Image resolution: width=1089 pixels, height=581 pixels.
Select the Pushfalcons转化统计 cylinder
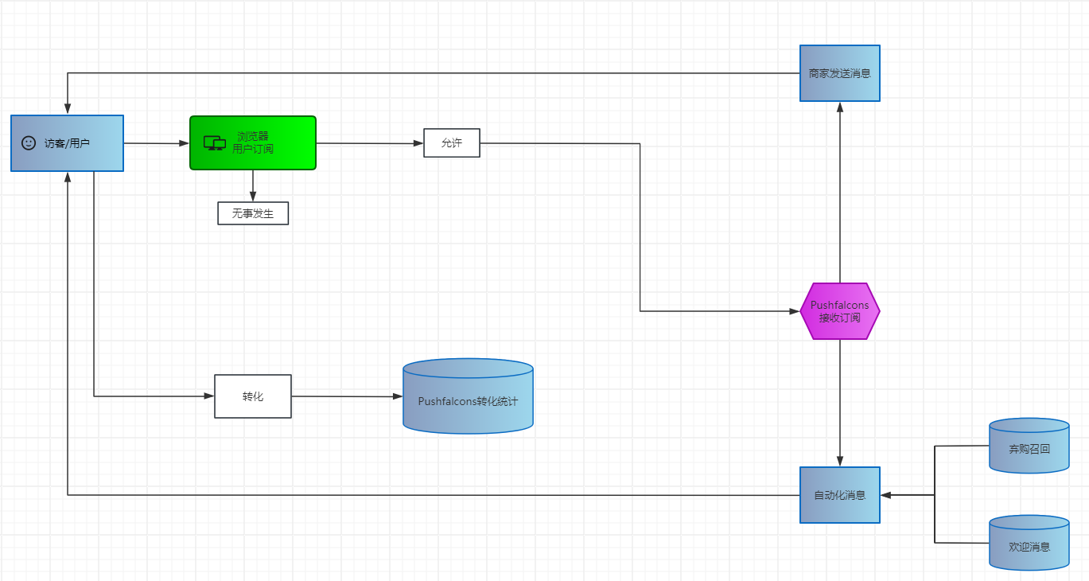(x=468, y=396)
